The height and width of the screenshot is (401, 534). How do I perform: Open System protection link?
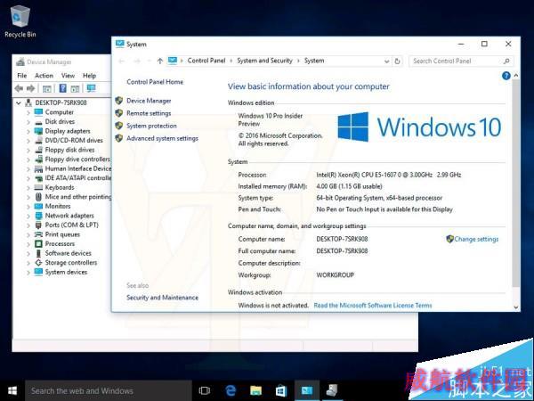coord(151,126)
